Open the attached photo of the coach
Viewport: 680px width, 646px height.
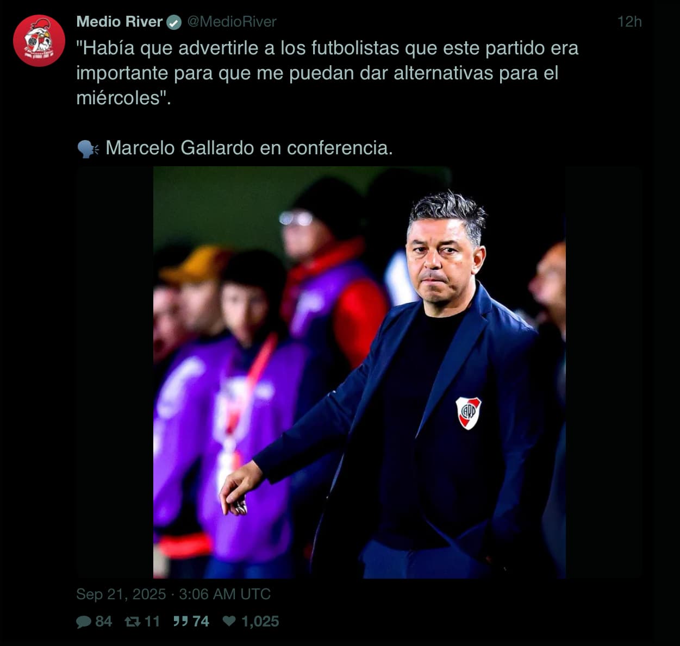(359, 372)
